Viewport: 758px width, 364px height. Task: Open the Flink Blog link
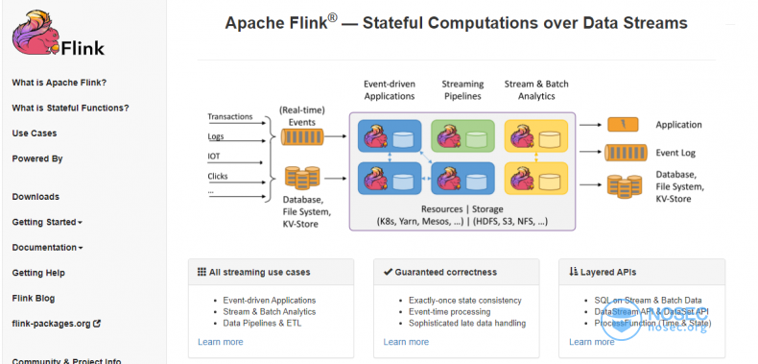coord(34,298)
